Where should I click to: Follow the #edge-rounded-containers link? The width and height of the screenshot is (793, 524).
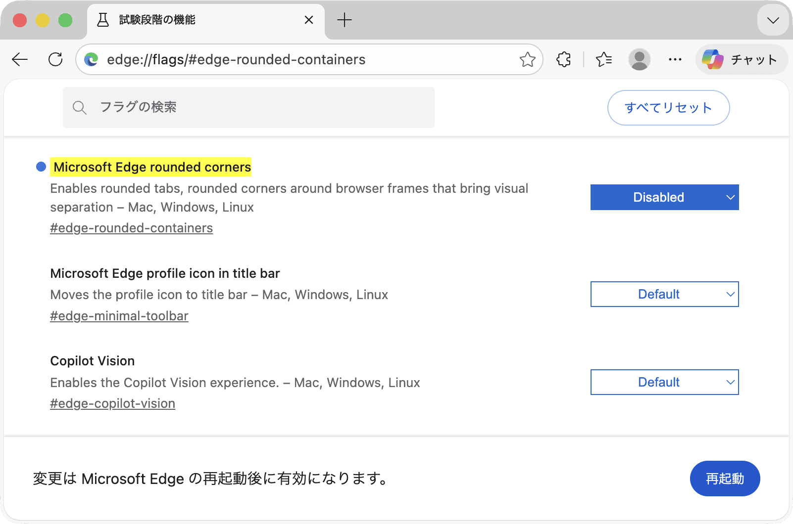[x=131, y=228]
